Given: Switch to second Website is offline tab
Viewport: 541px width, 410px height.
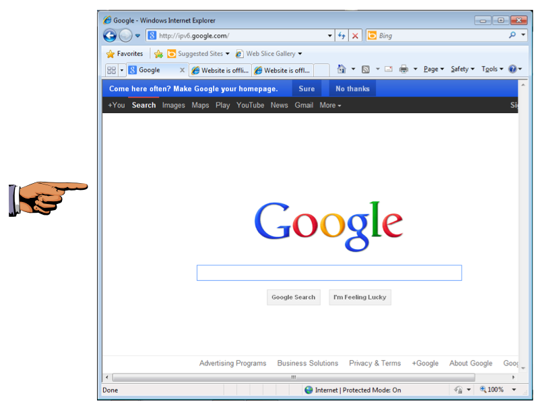Looking at the screenshot, I should tap(282, 70).
